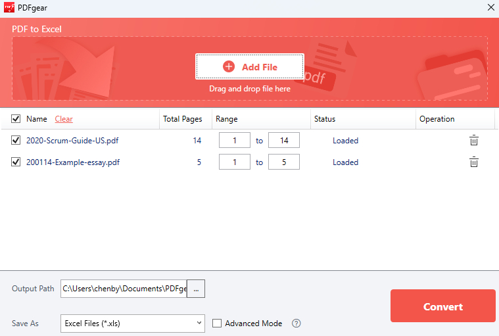Browse output folder with the ... button

click(196, 289)
